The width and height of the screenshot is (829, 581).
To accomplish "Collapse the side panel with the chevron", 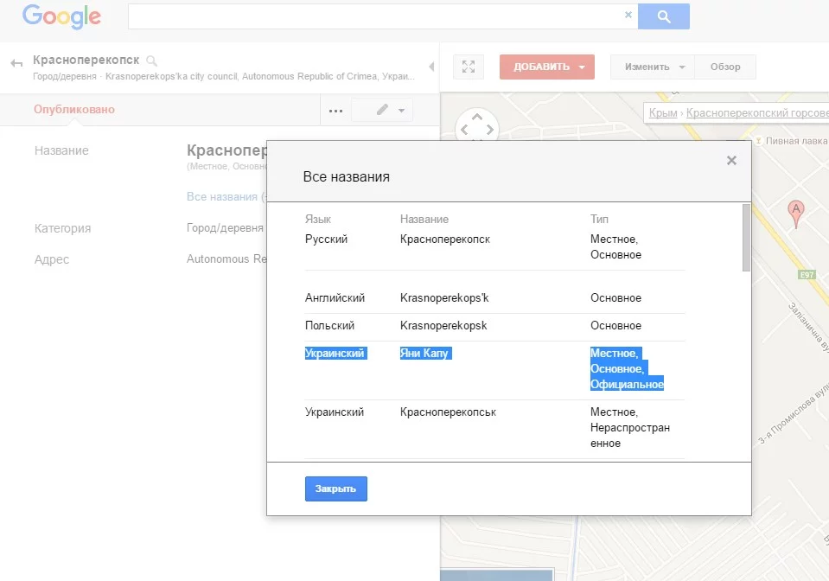I will [432, 67].
